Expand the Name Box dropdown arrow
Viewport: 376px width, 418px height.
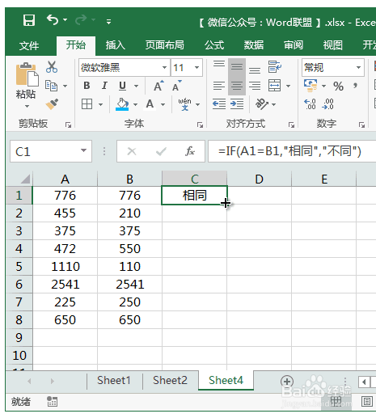coord(84,150)
